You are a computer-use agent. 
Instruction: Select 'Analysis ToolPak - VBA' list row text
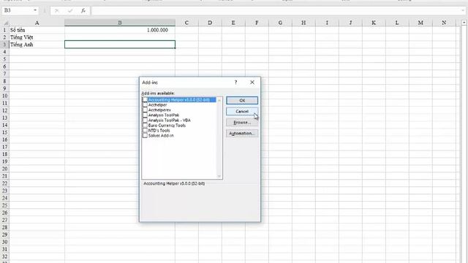[169, 120]
